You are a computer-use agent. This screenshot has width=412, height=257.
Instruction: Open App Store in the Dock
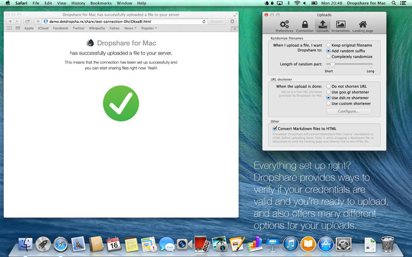pos(325,245)
